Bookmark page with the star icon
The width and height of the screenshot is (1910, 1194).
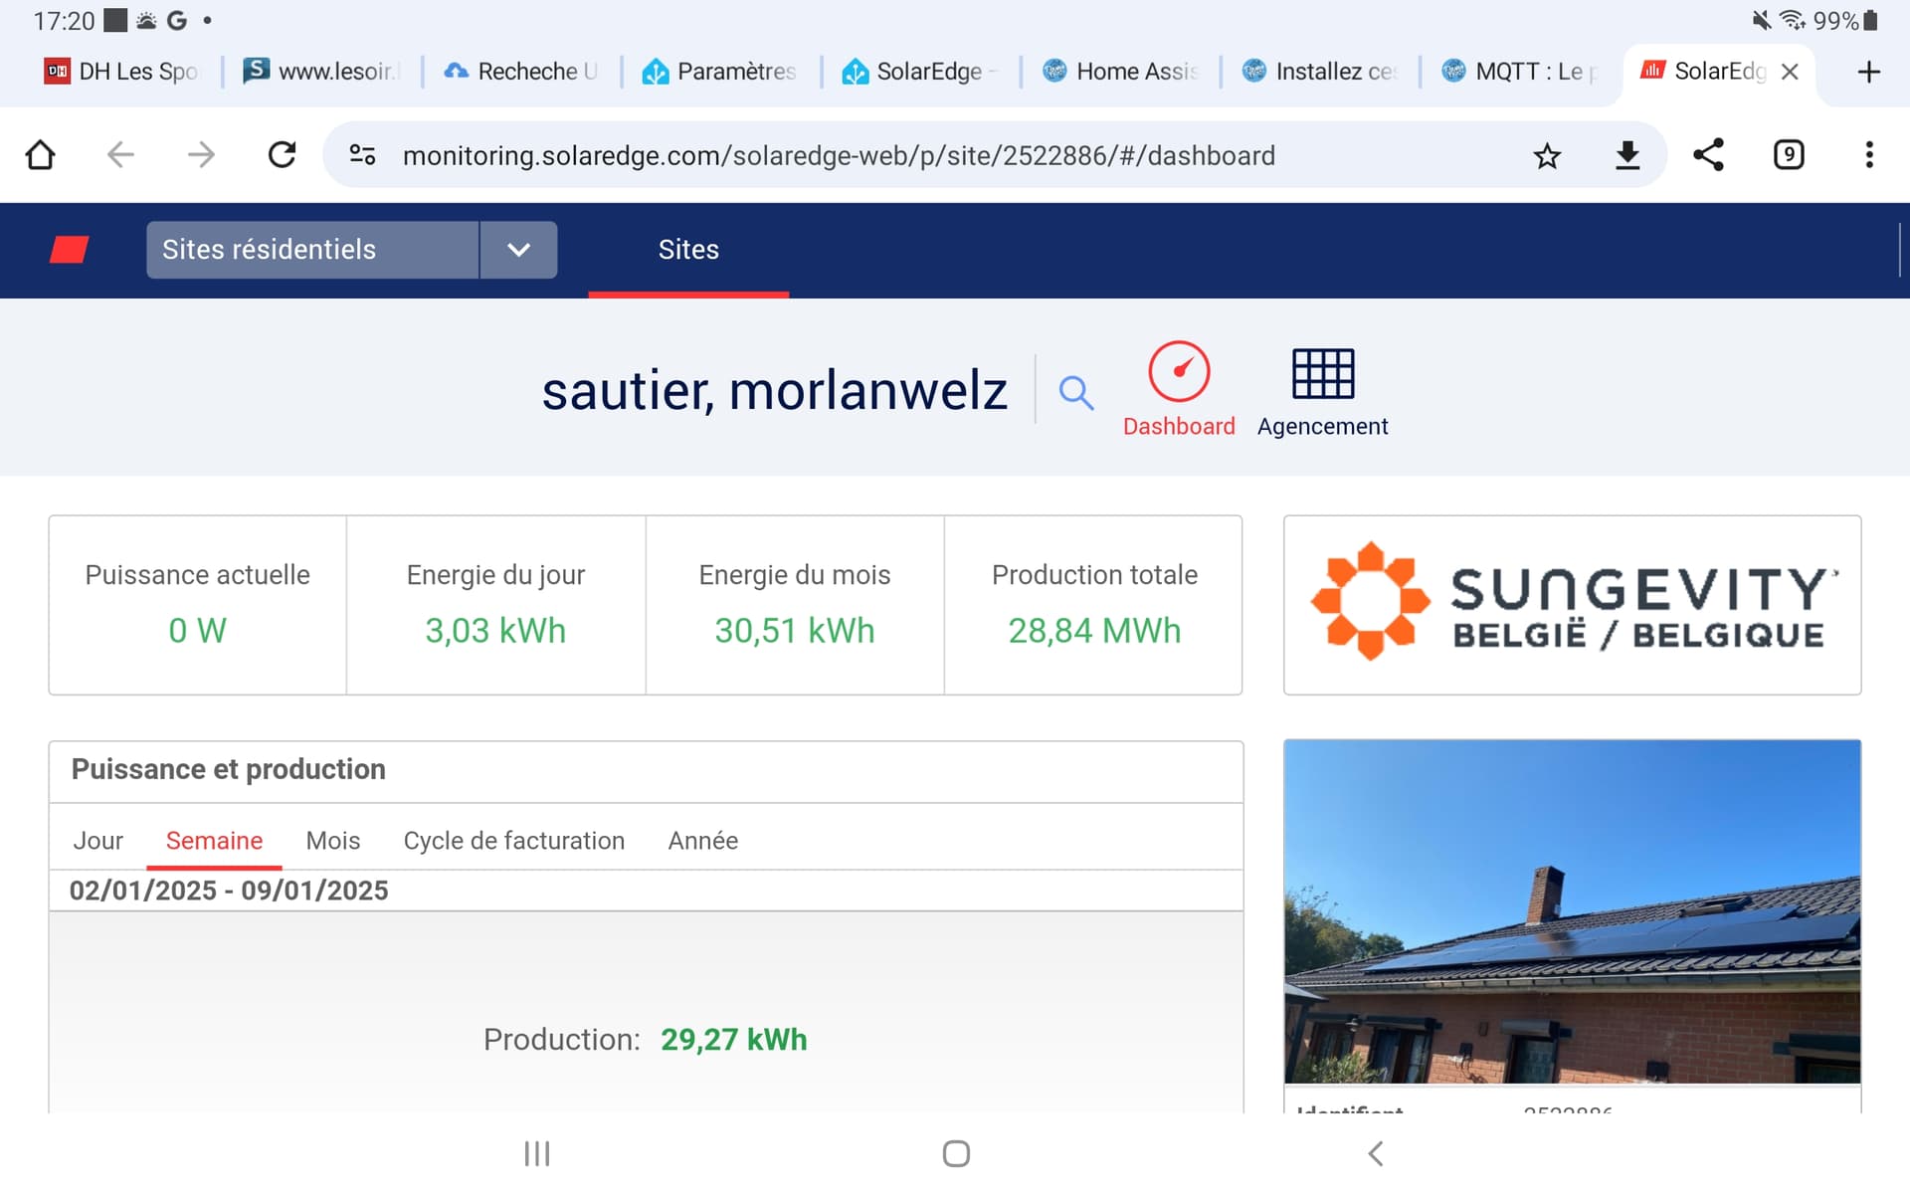point(1547,155)
